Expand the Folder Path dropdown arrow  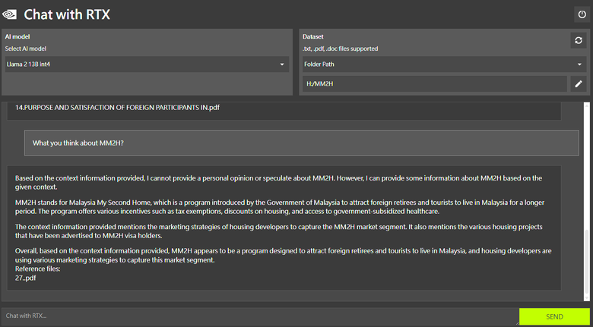tap(579, 64)
